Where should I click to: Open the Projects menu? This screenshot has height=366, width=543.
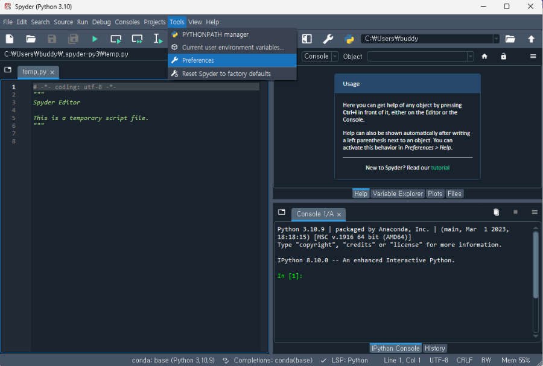pos(154,22)
